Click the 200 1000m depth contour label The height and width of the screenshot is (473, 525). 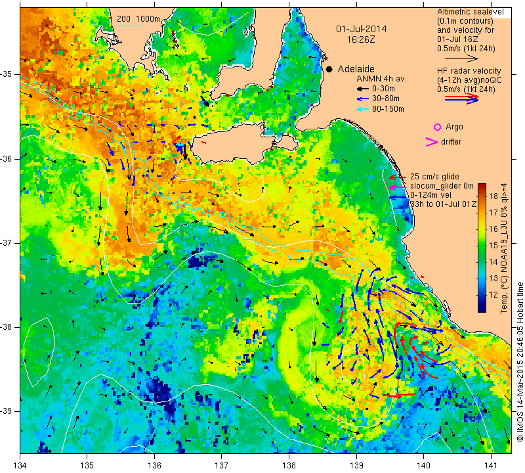coord(138,19)
